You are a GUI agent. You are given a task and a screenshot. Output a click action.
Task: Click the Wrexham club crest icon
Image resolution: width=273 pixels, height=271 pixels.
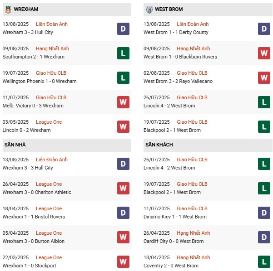click(x=7, y=9)
